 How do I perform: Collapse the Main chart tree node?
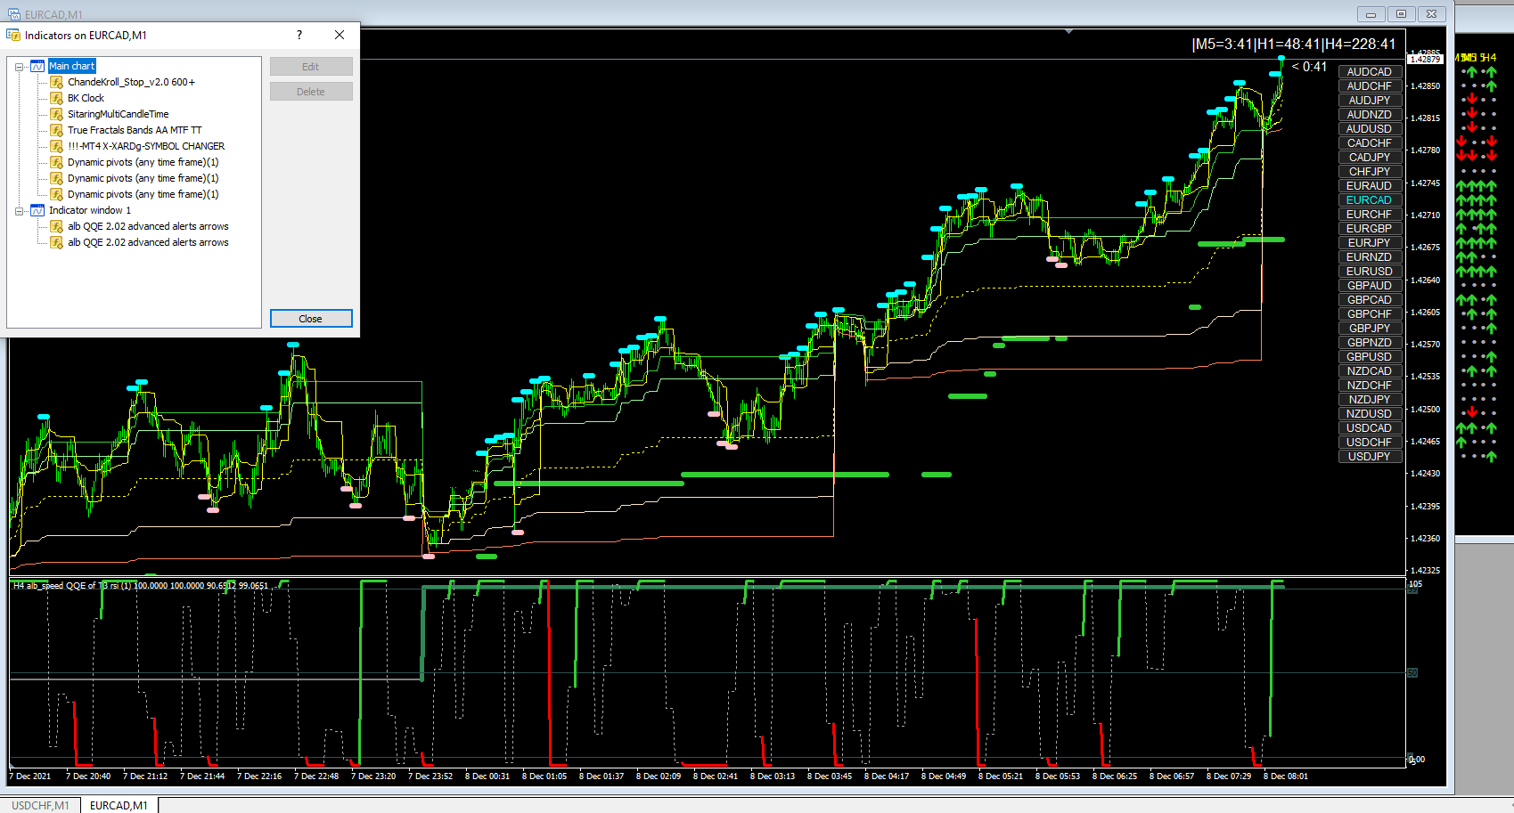point(20,67)
